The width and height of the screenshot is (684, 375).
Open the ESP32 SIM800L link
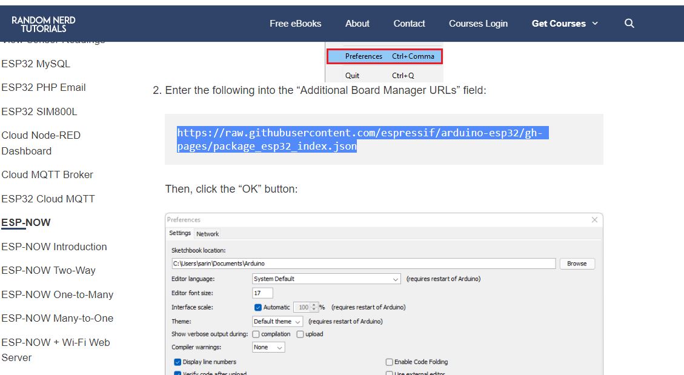click(39, 111)
